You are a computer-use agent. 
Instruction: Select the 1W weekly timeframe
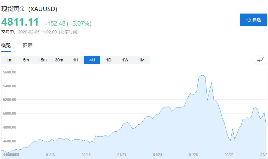coord(125,60)
